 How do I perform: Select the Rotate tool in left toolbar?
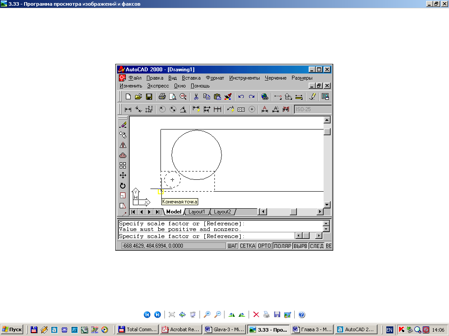pyautogui.click(x=123, y=185)
